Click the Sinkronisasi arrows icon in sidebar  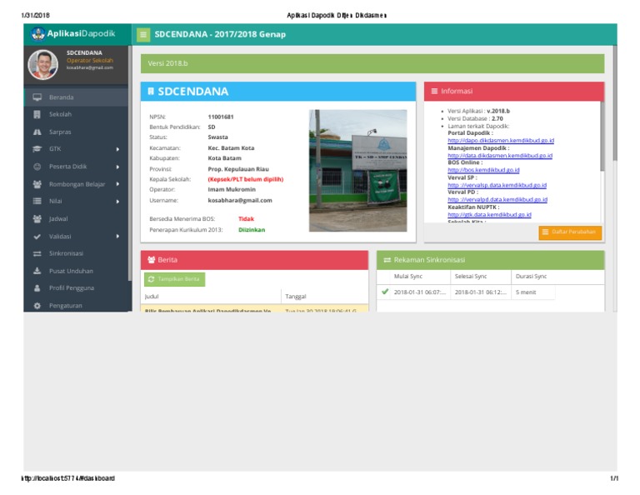coord(37,253)
